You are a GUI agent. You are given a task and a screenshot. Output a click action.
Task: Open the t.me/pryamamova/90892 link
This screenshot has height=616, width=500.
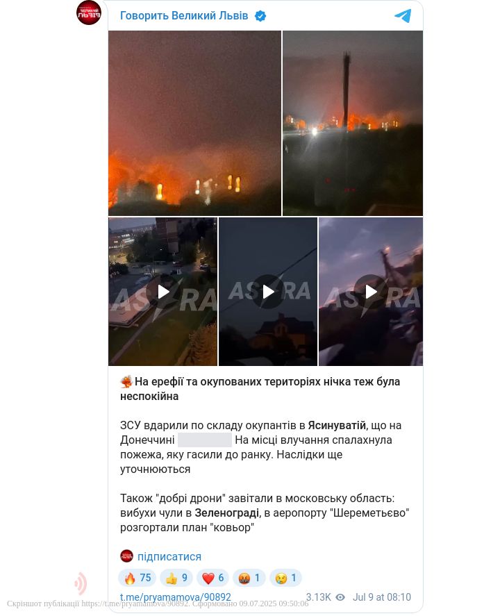[176, 597]
